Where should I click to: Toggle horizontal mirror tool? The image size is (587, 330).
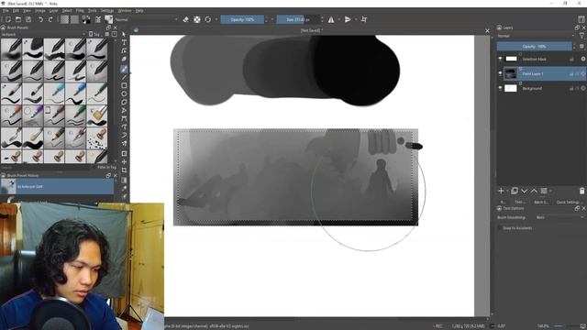pyautogui.click(x=331, y=19)
